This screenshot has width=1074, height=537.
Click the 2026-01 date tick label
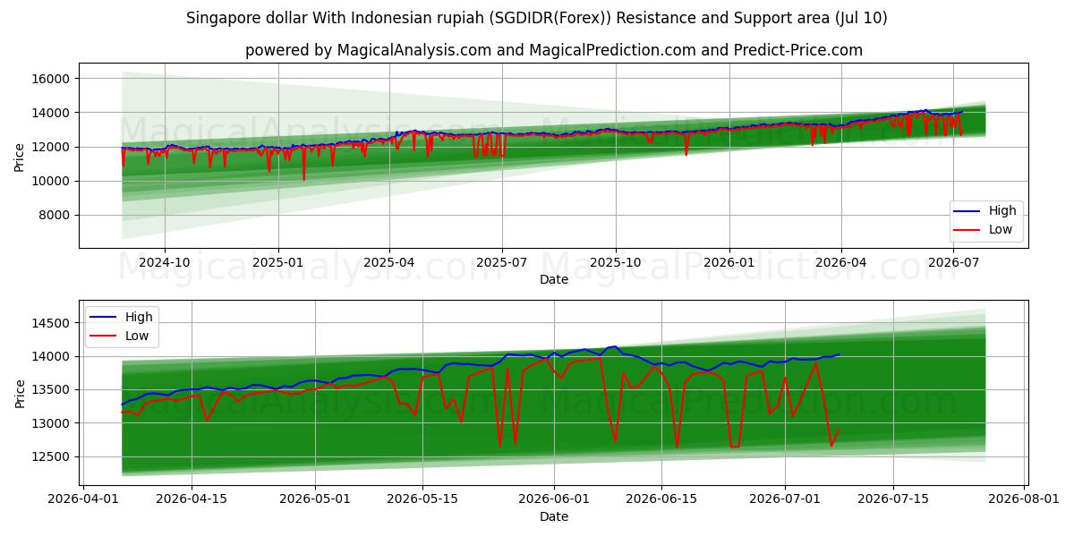[x=729, y=263]
